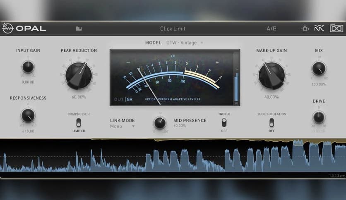Click the VU meter display

(175, 78)
